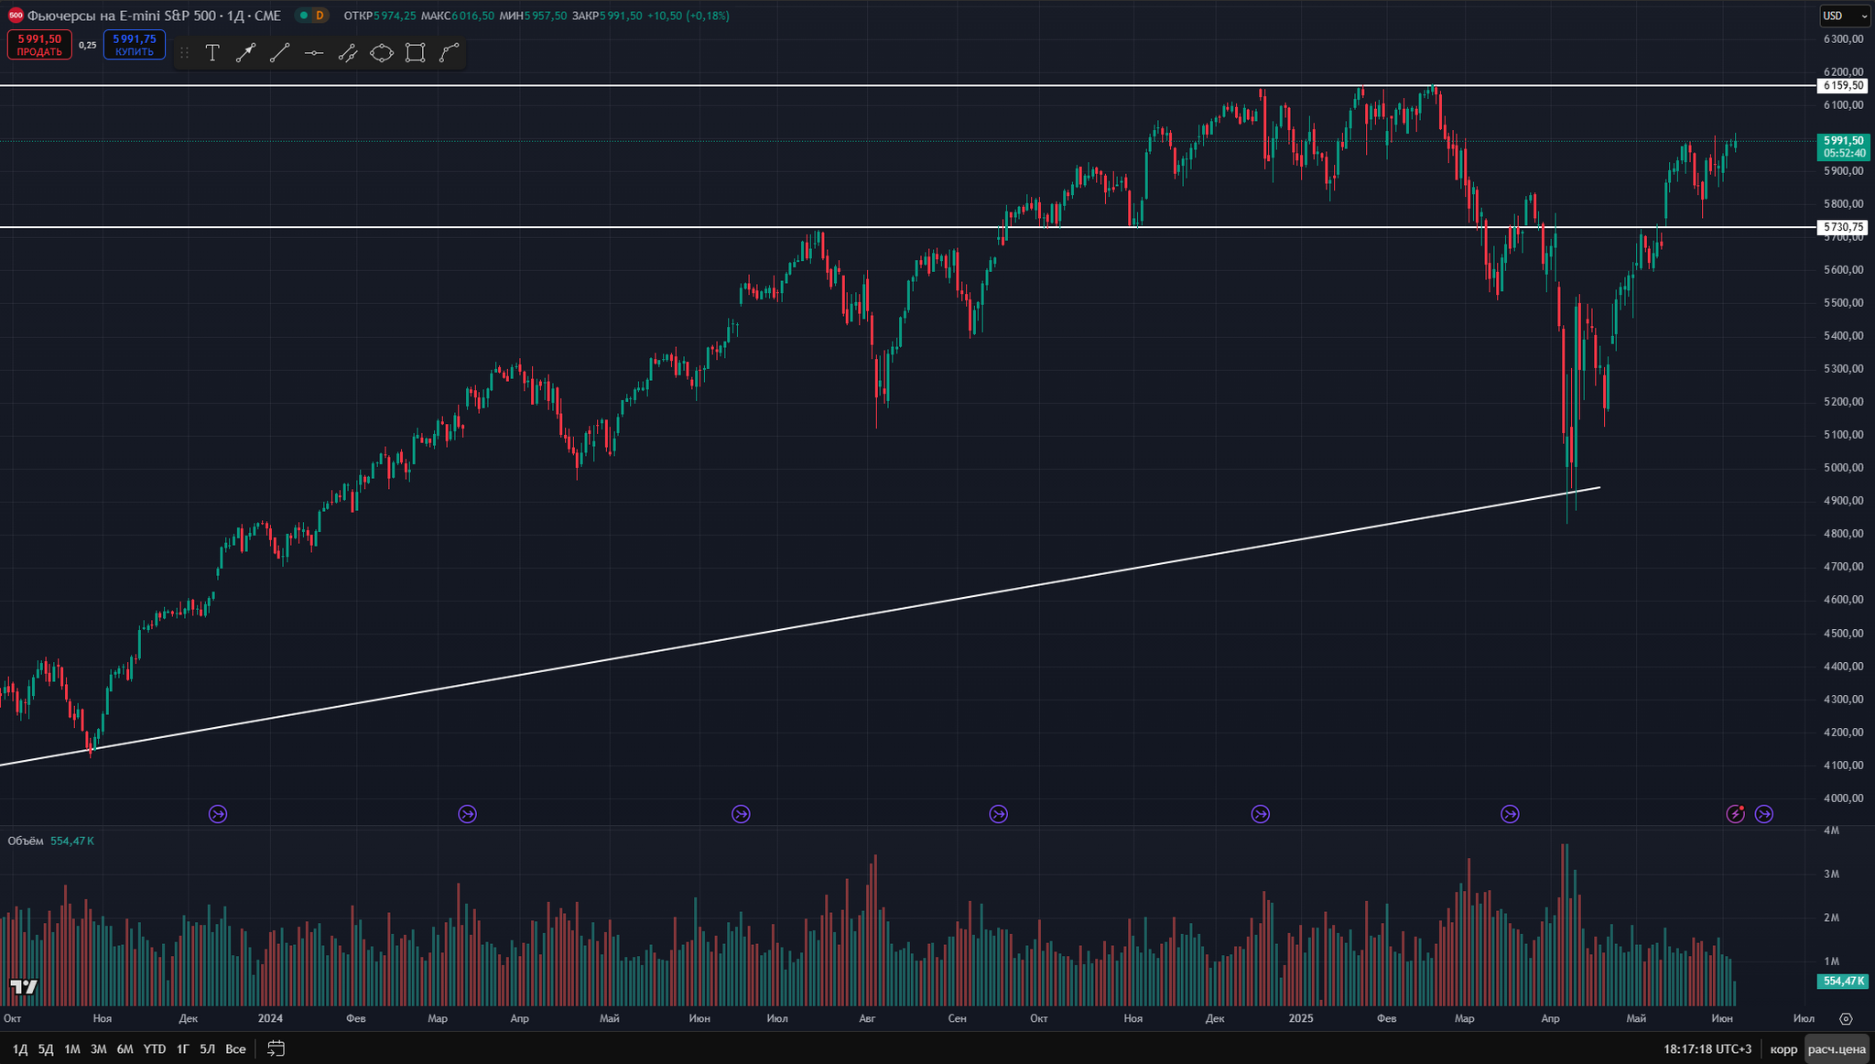Select the Text drawing tool
Image resolution: width=1875 pixels, height=1064 pixels.
point(212,53)
